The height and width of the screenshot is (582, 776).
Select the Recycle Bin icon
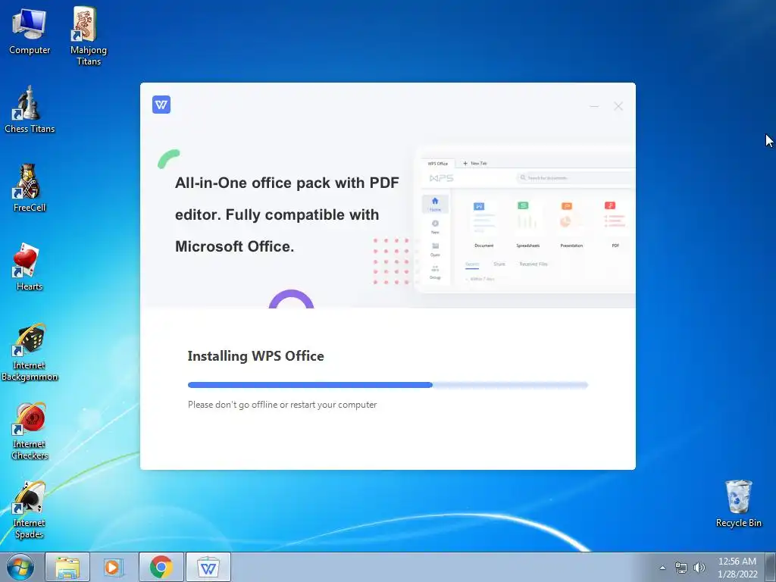click(738, 504)
